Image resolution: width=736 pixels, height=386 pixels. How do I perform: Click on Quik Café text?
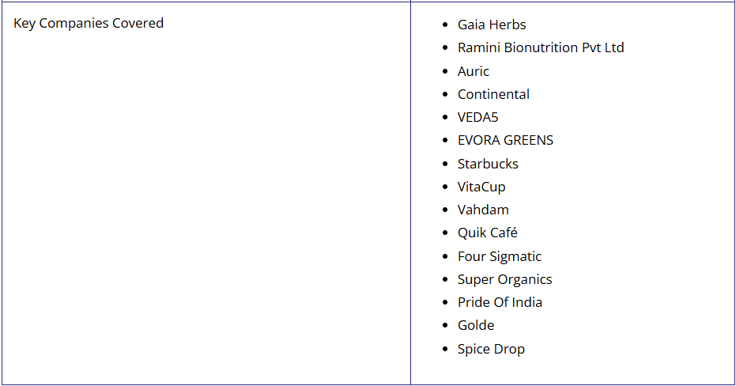pyautogui.click(x=487, y=233)
